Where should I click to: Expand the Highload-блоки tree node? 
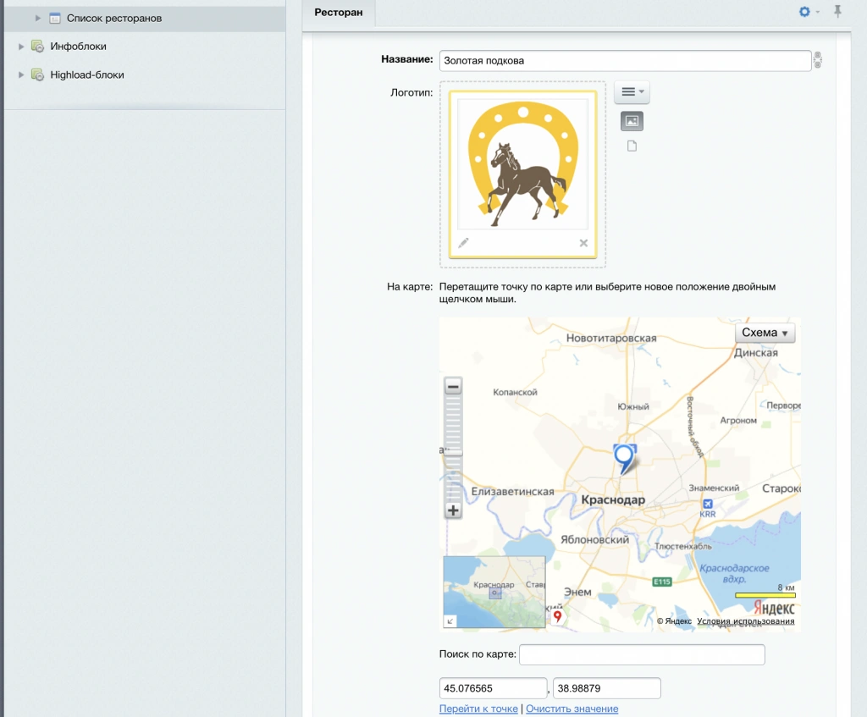[x=21, y=74]
